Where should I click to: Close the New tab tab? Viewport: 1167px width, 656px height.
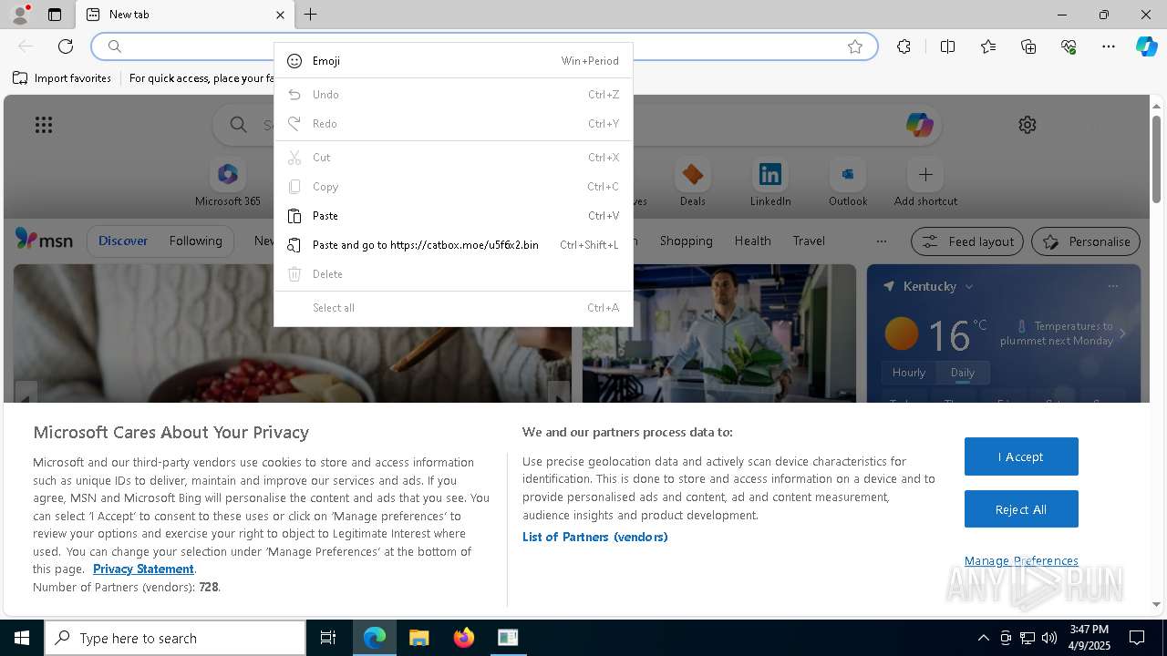click(280, 15)
